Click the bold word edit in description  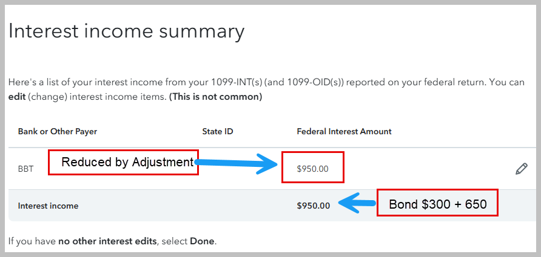tap(16, 97)
